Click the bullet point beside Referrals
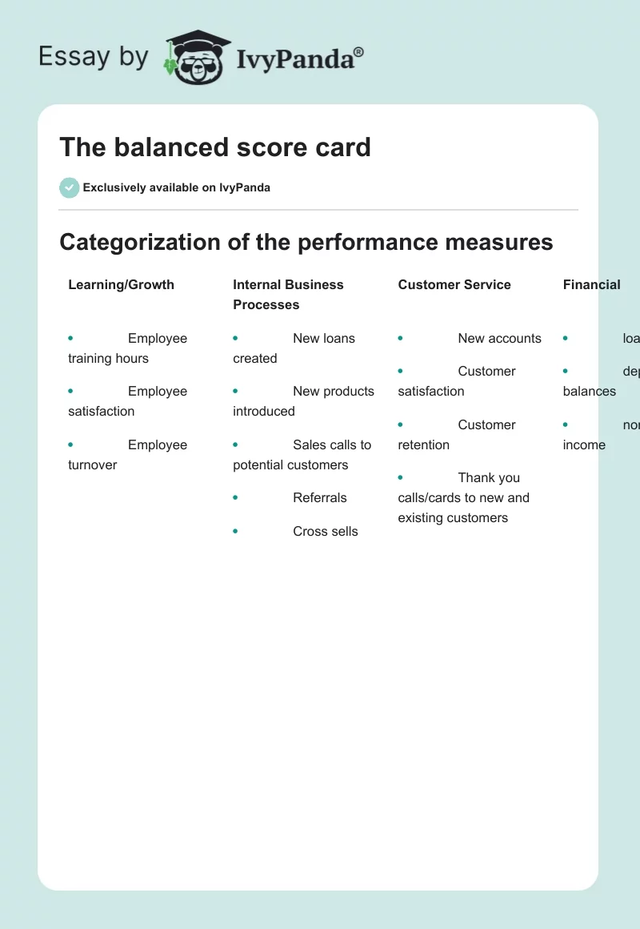640x929 pixels. [x=235, y=497]
